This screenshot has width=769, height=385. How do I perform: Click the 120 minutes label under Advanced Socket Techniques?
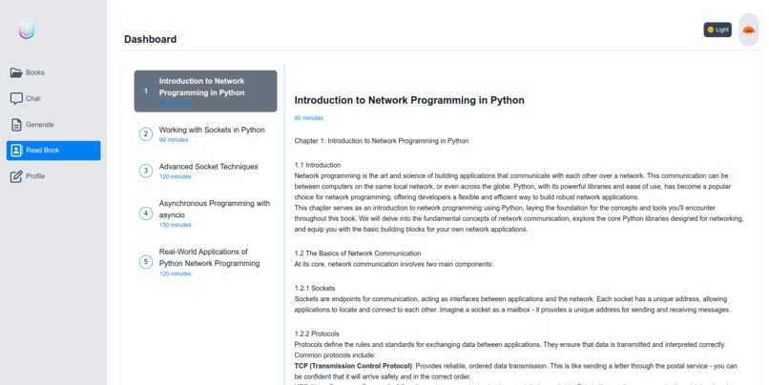tap(176, 177)
